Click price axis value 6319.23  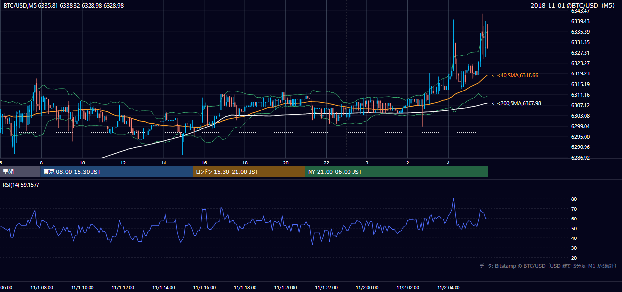click(580, 73)
